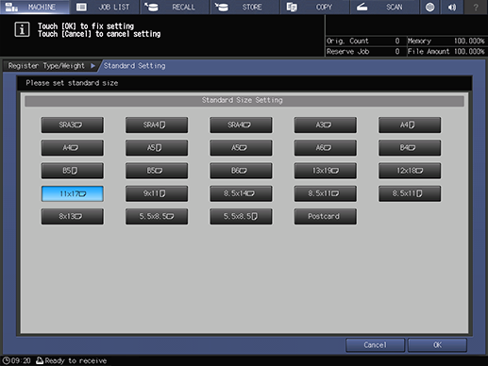Click the clock icon in status bar
Screen dimensions: 488x366
6,360
